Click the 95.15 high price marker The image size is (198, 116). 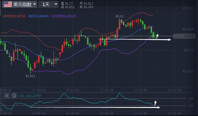[119, 16]
